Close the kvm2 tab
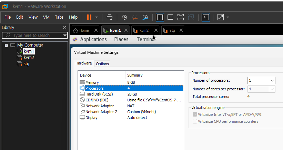283x150 pixels. [156, 30]
